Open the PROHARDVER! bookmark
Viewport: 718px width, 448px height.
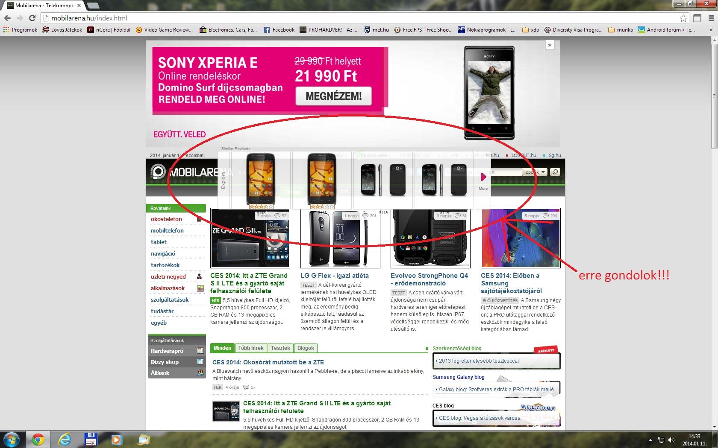(x=329, y=30)
